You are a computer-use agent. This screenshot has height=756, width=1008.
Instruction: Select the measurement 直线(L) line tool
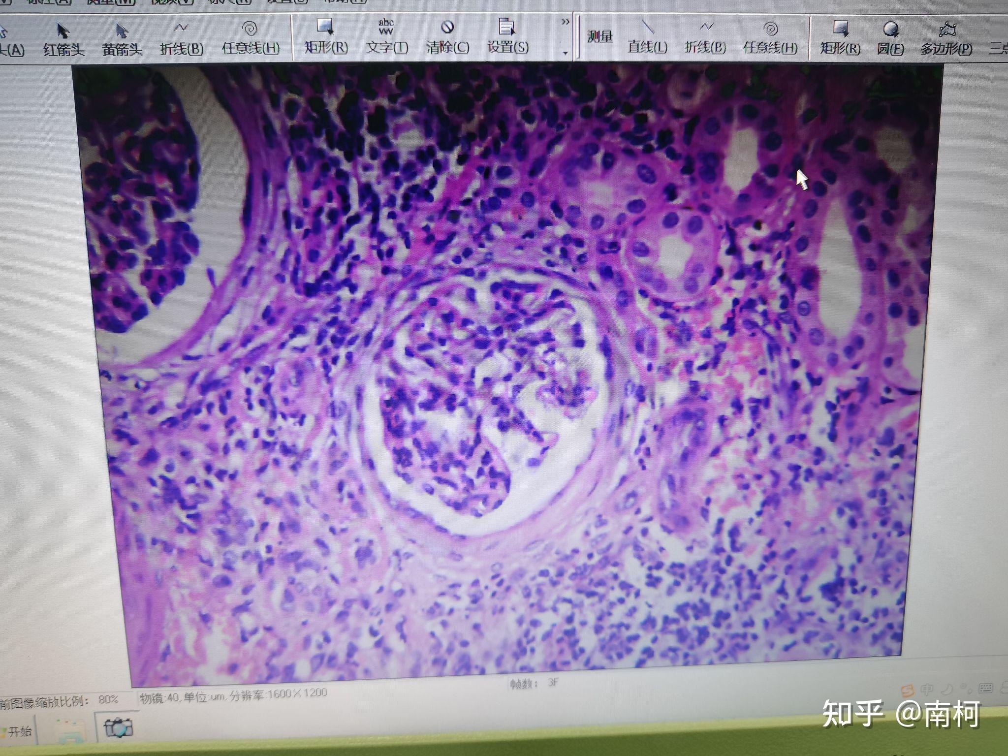coord(647,37)
